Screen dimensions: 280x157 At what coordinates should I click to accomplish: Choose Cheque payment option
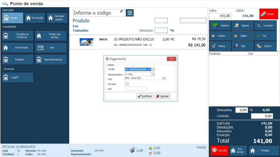coord(243,26)
